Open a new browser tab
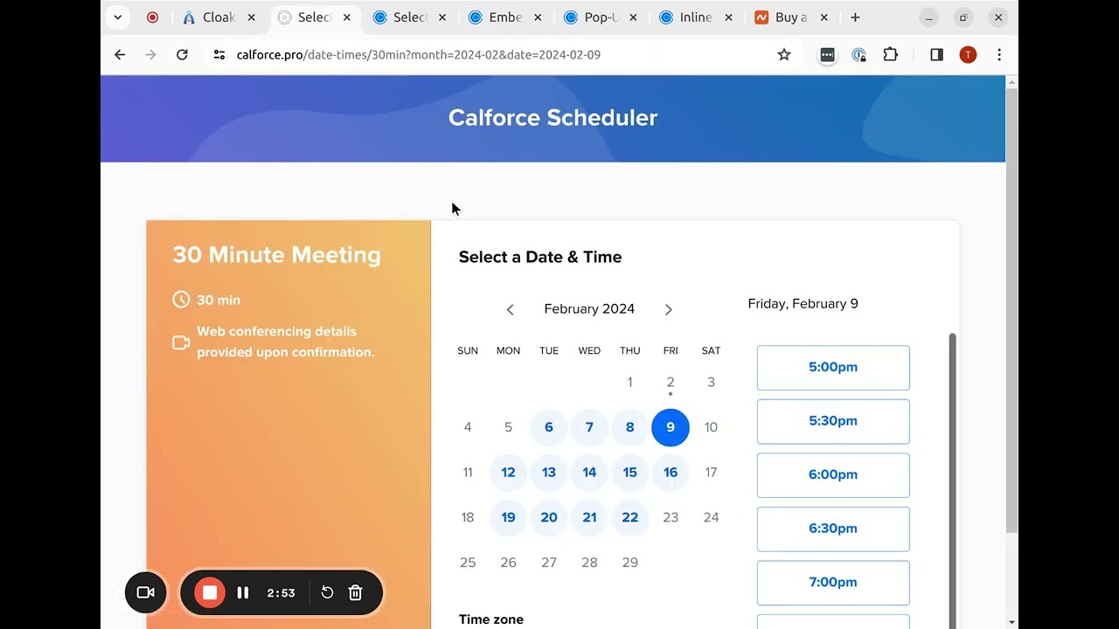The width and height of the screenshot is (1119, 629). 855,17
